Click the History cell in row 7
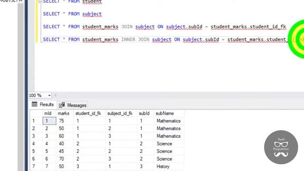Screen dimensions: 304x171 [169, 167]
